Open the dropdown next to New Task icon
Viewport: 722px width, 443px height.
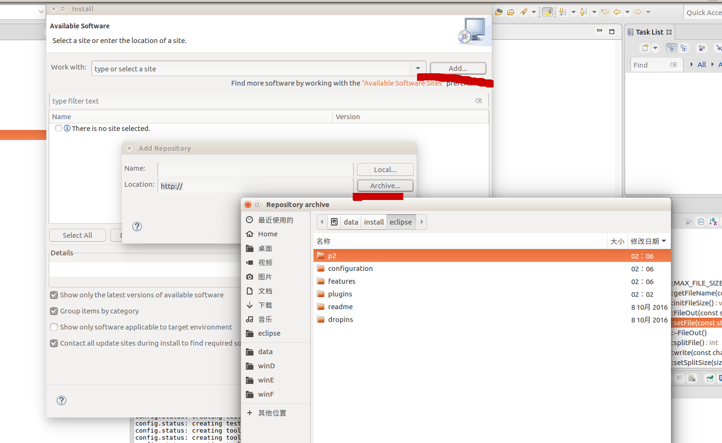(x=655, y=48)
